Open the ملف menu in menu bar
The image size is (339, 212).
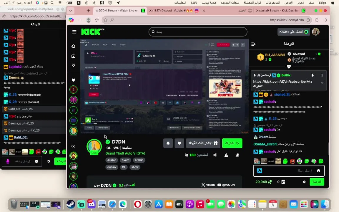[x=311, y=3]
